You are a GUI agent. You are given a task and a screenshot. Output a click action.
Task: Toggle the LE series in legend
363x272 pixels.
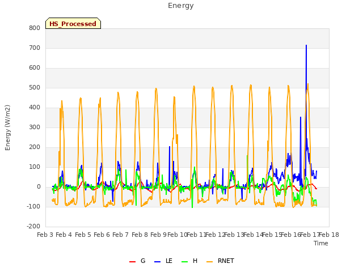[x=163, y=261]
